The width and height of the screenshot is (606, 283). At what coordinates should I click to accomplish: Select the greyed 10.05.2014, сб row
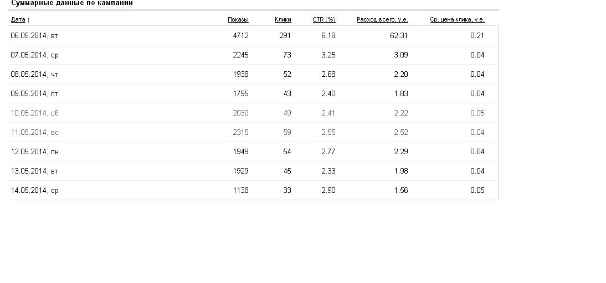pyautogui.click(x=34, y=113)
